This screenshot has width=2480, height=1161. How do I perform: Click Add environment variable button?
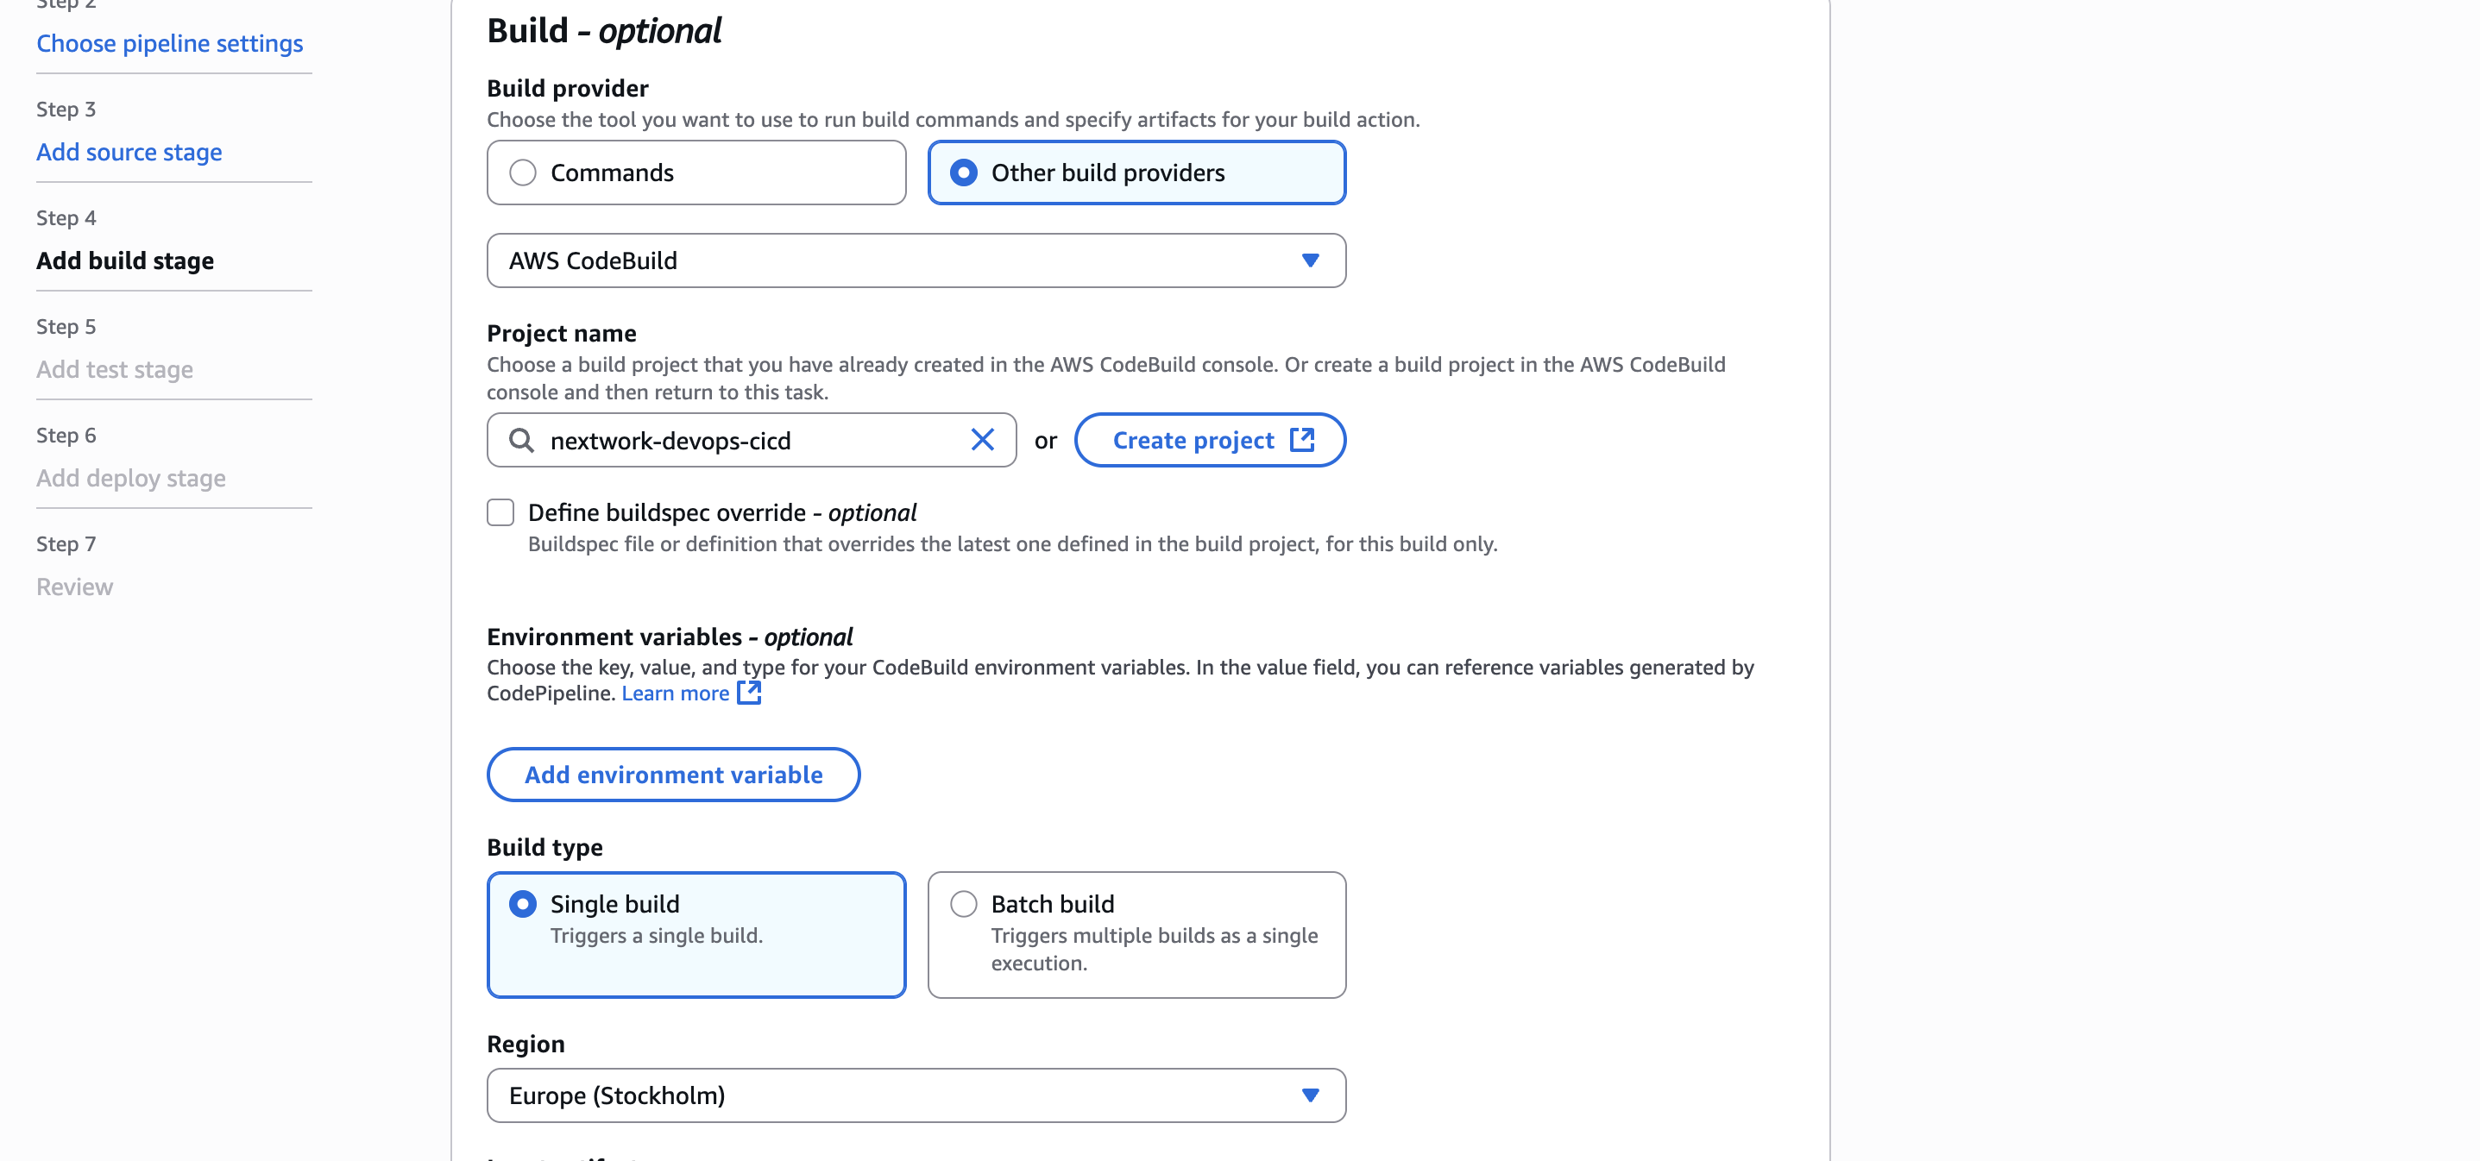coord(673,774)
